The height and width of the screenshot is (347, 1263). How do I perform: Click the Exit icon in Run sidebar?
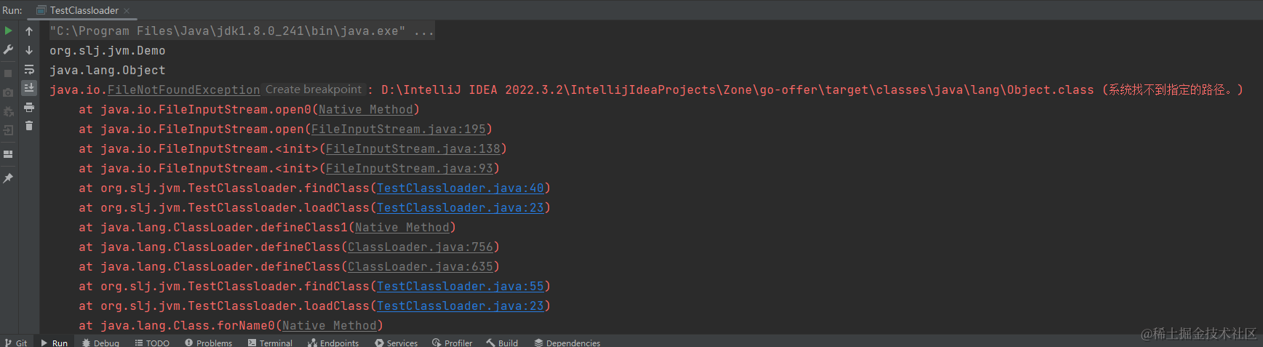(8, 131)
